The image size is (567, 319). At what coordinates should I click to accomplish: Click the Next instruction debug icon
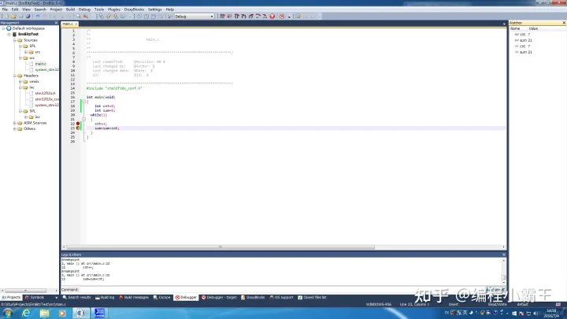tap(258, 17)
